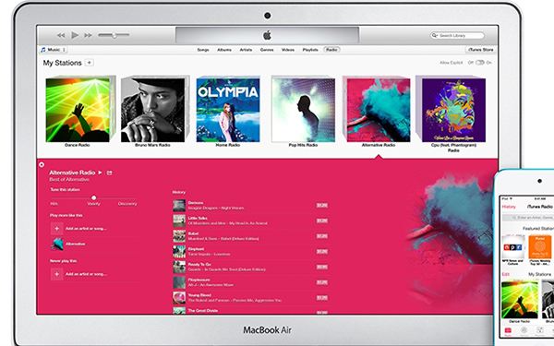Viewport: 554px width, 346px height.
Task: Open the Cpu (feat. Phantogram) Radio cover
Action: click(x=453, y=110)
